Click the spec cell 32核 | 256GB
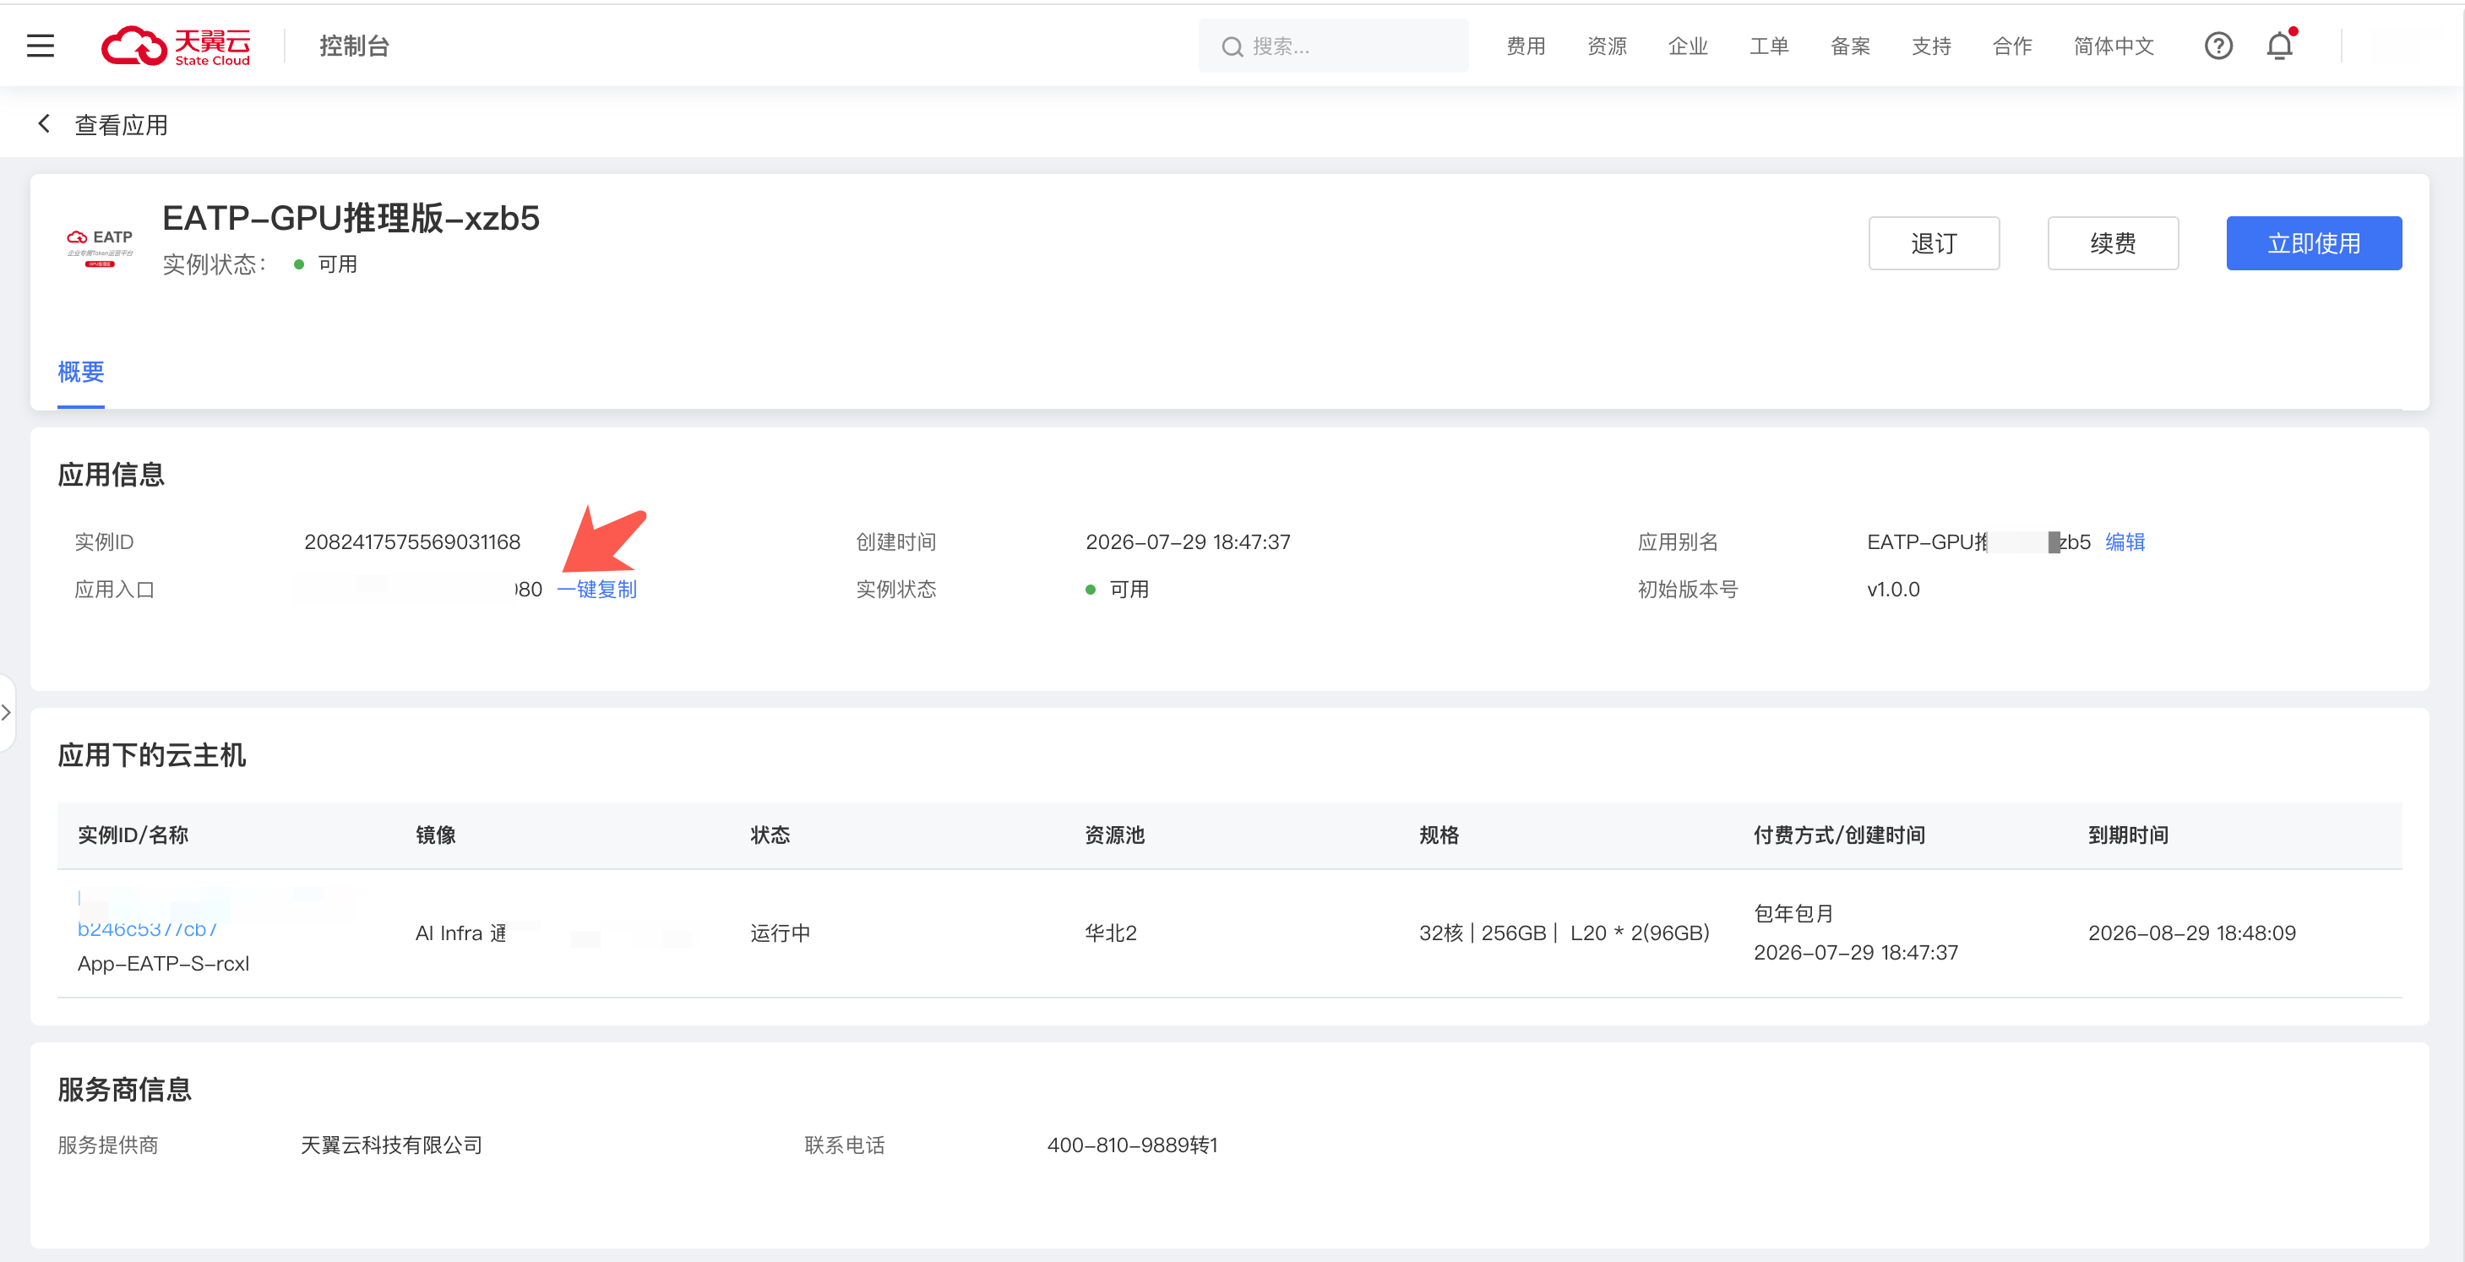This screenshot has height=1262, width=2465. [1564, 933]
